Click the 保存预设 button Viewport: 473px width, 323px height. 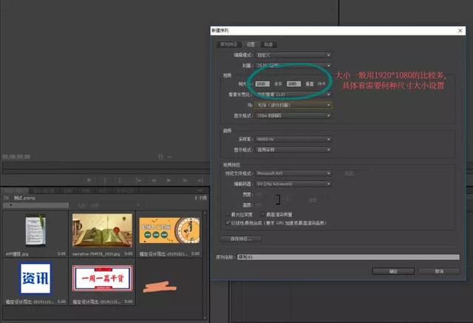coord(241,239)
